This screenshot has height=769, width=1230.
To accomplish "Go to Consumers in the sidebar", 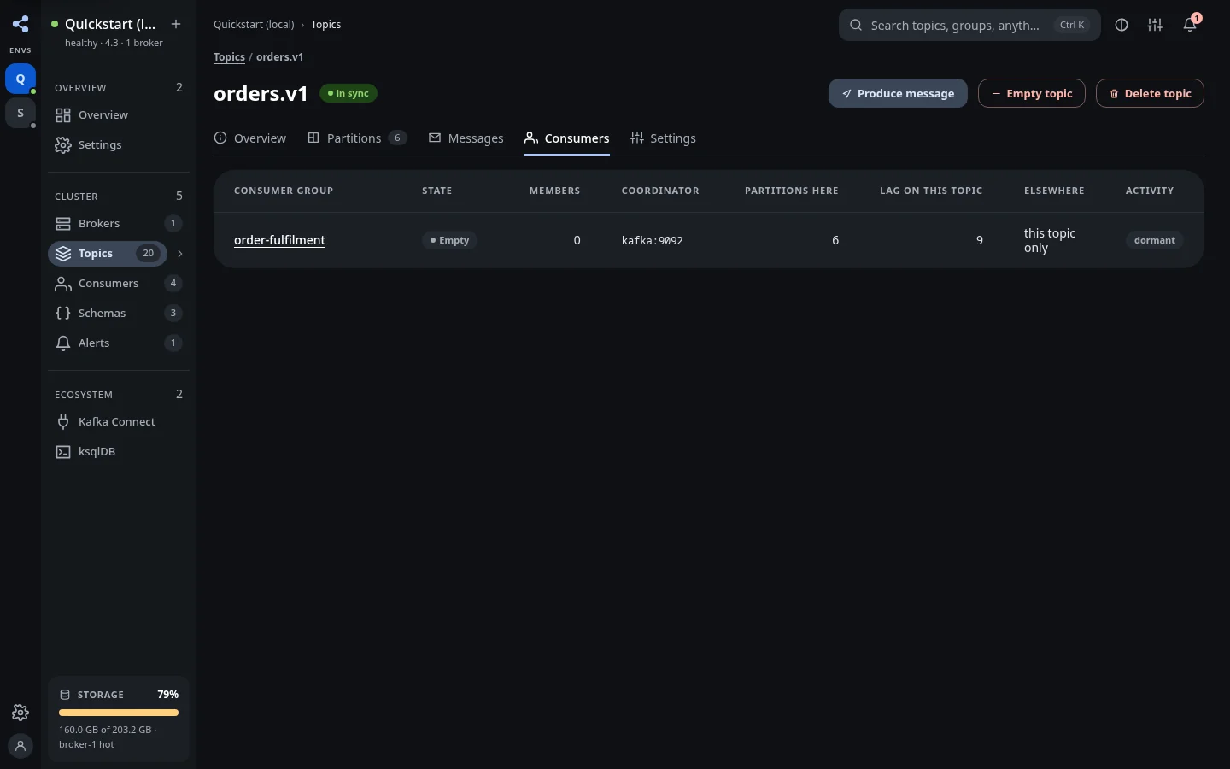I will pyautogui.click(x=119, y=284).
